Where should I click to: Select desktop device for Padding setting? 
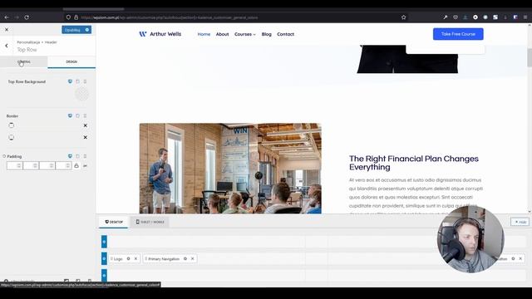70,156
